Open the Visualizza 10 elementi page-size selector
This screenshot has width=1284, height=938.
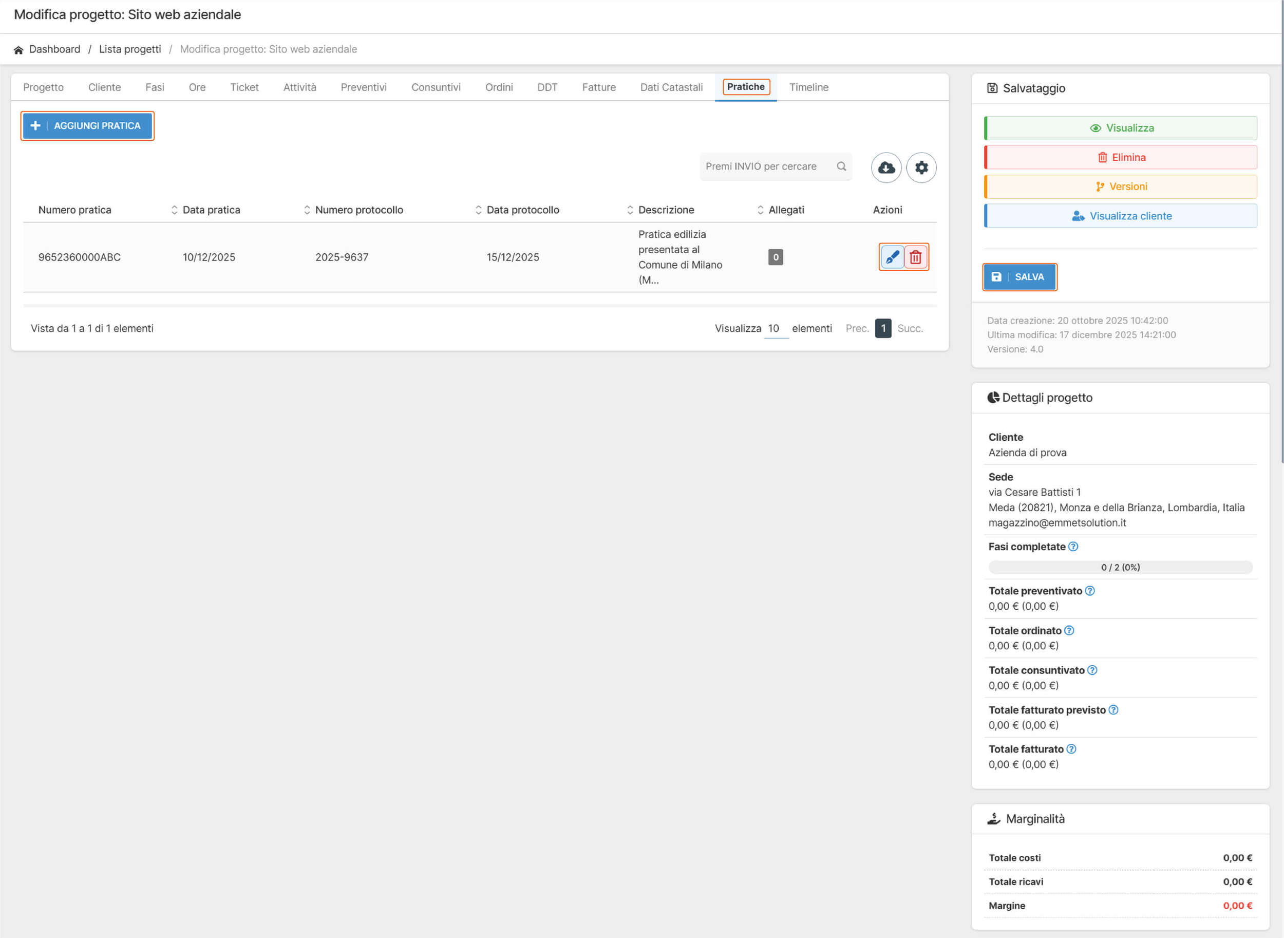coord(776,328)
